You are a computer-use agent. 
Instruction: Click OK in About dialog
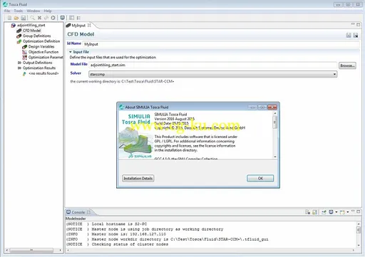point(260,178)
